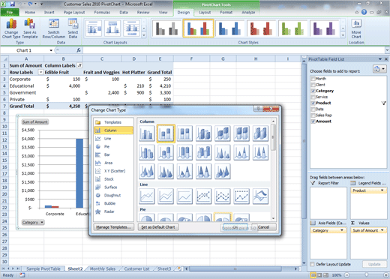Select Bar chart category in list

113,154
